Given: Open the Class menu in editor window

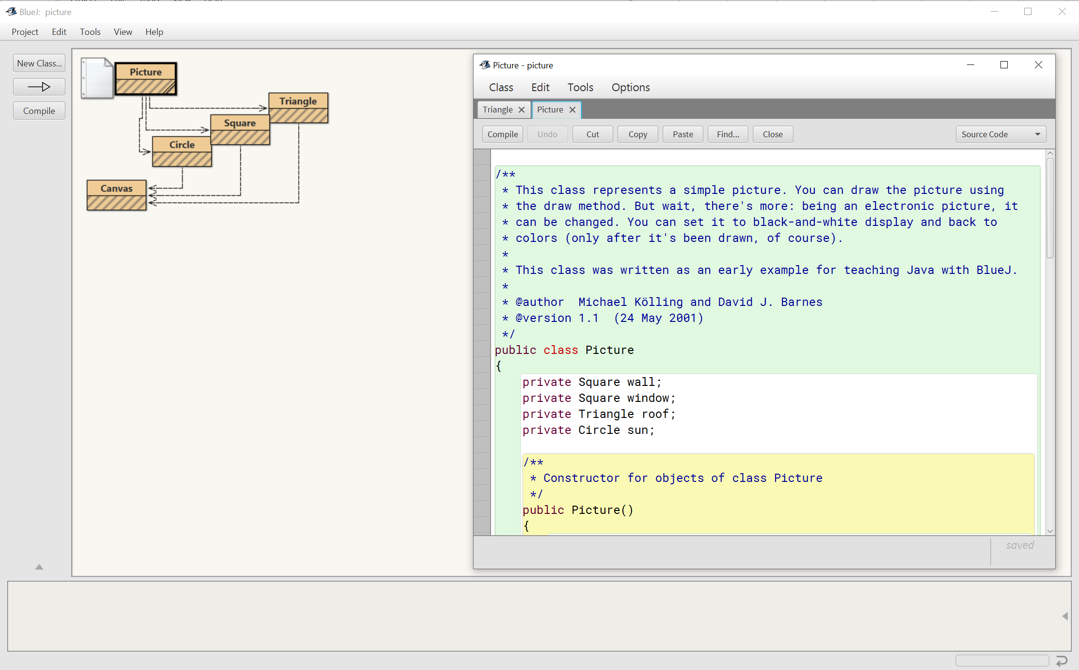Looking at the screenshot, I should (x=501, y=87).
